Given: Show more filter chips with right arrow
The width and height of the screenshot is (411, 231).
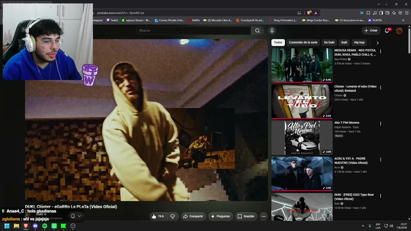Looking at the screenshot, I should tap(378, 43).
